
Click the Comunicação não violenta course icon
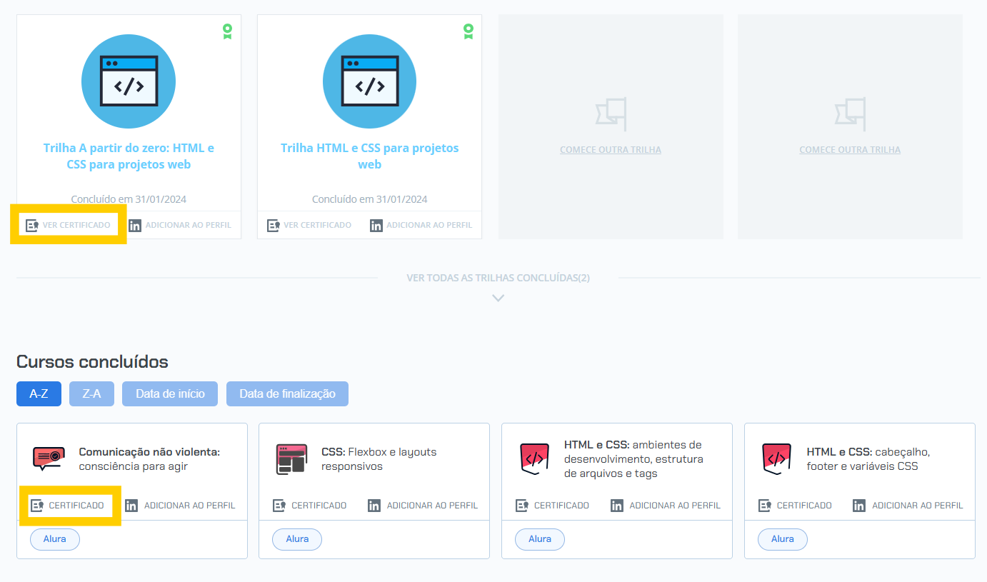[x=49, y=458]
